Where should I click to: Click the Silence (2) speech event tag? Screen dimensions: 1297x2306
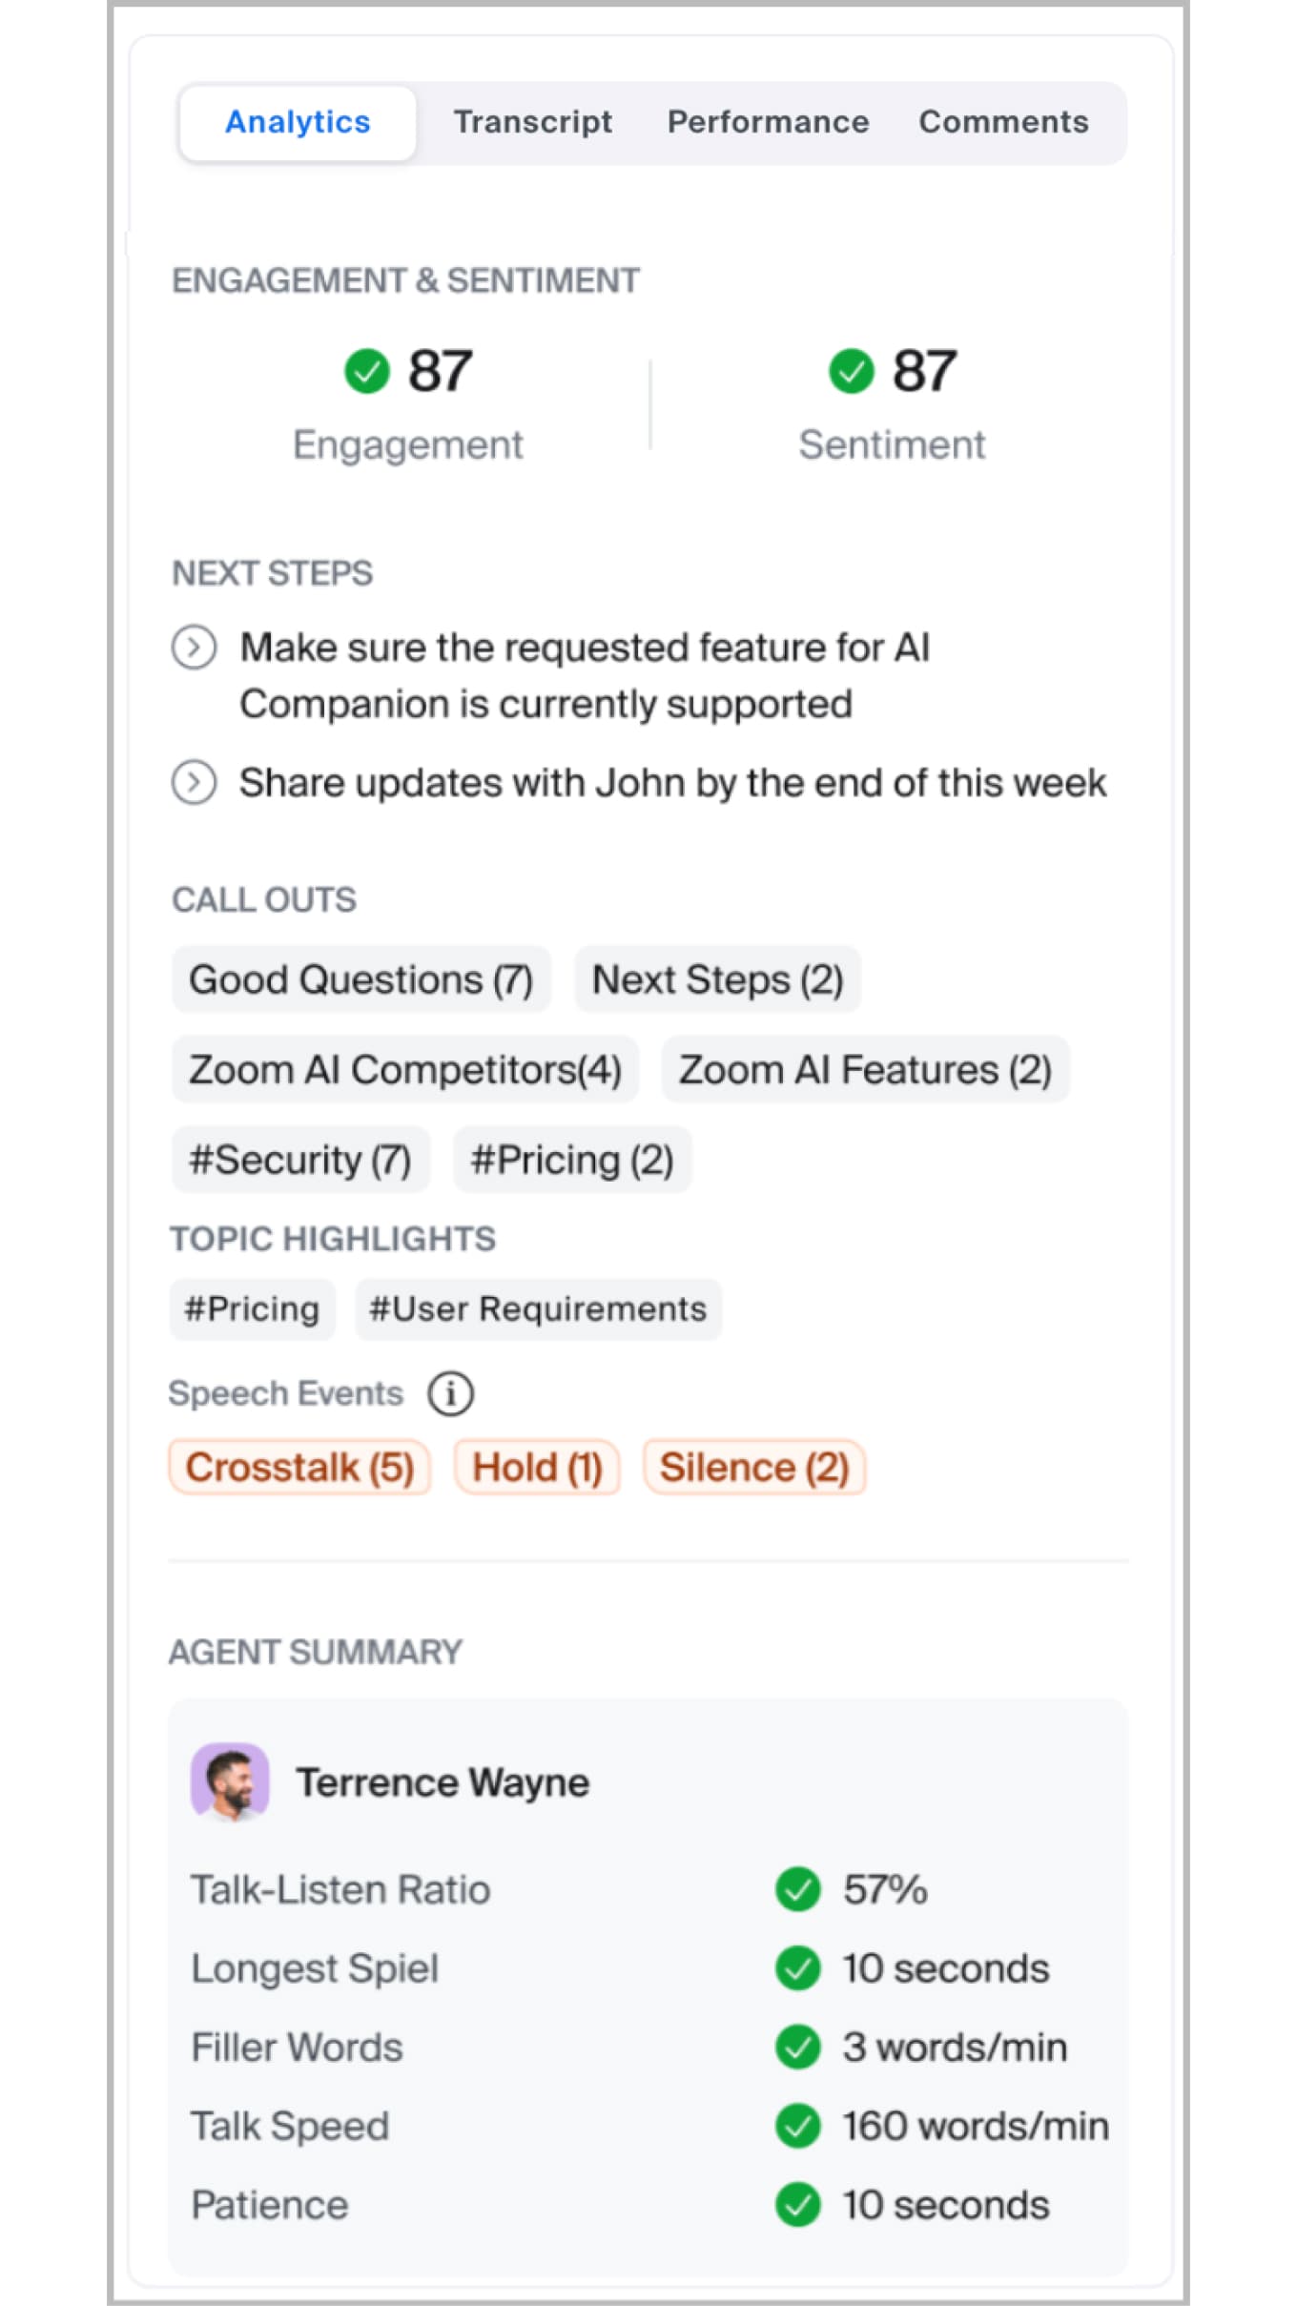754,1467
